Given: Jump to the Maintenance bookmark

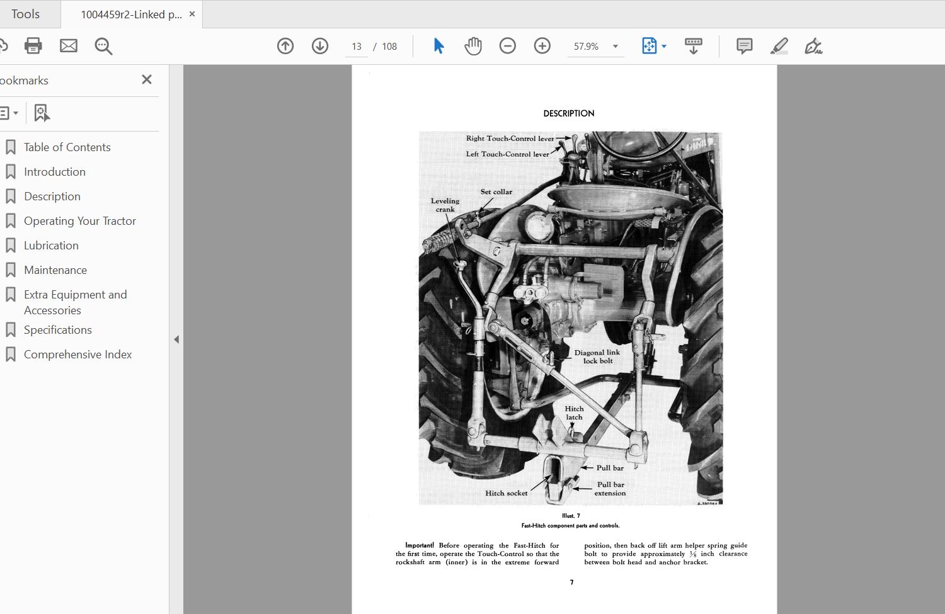Looking at the screenshot, I should (55, 270).
